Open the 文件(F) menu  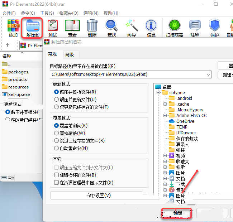(x=9, y=13)
